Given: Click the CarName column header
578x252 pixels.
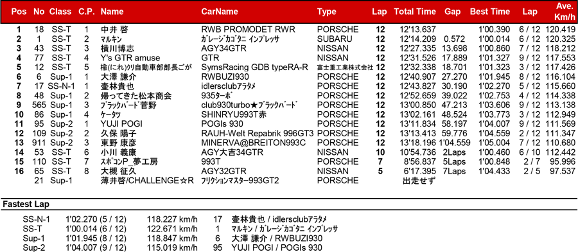Looking at the screenshot, I should point(220,12).
